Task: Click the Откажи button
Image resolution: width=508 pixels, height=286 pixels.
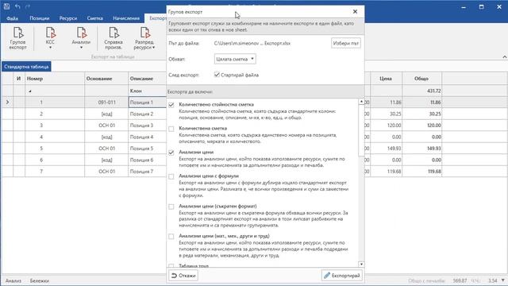Action: (x=183, y=276)
